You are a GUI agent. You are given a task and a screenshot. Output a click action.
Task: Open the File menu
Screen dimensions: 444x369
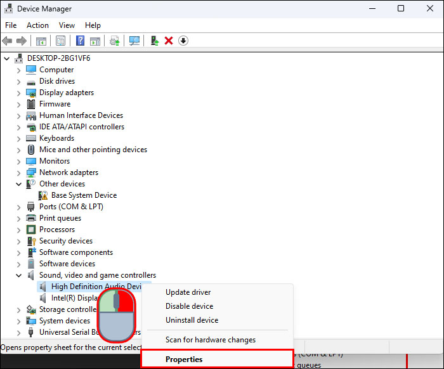coord(11,25)
